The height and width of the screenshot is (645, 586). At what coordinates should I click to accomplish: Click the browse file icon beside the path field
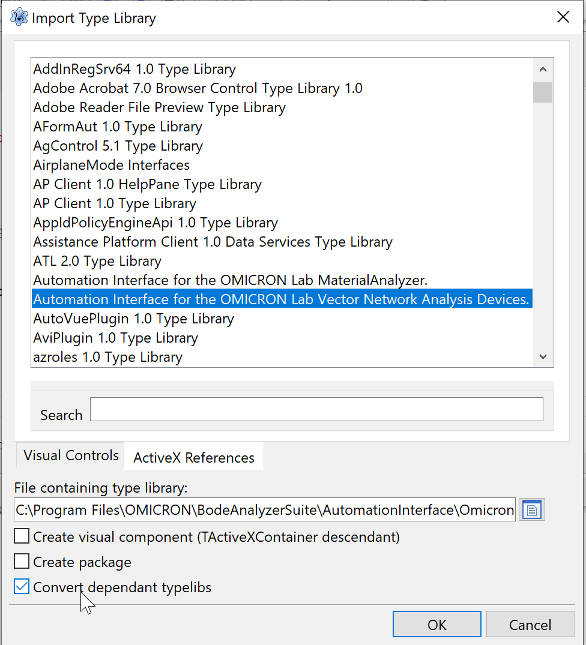pos(532,509)
